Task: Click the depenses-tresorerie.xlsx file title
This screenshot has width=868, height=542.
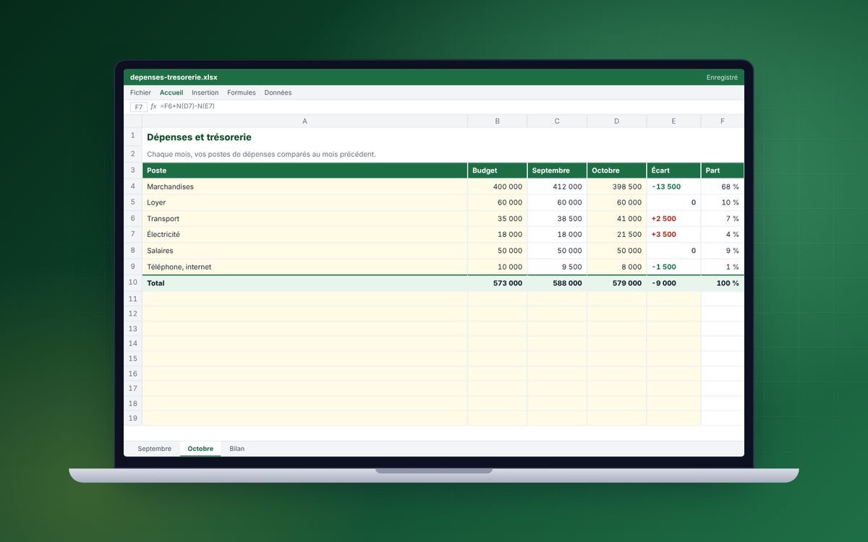Action: click(x=174, y=77)
